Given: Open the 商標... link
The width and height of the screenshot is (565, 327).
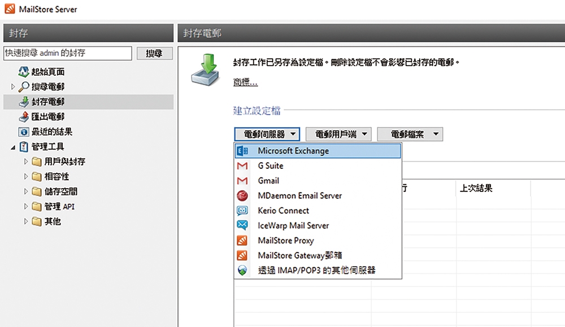Looking at the screenshot, I should coord(245,82).
